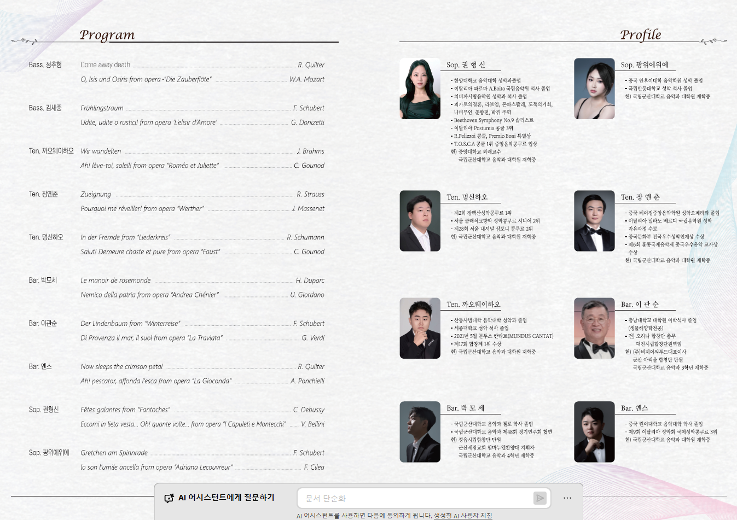Click tenor Ming Xinhao portrait photo
This screenshot has width=737, height=520.
[420, 221]
